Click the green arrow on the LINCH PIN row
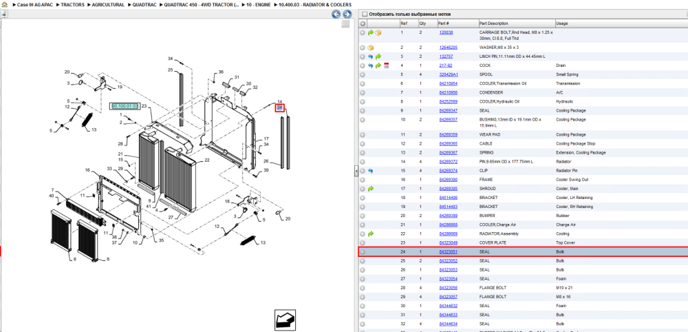 tap(378, 56)
